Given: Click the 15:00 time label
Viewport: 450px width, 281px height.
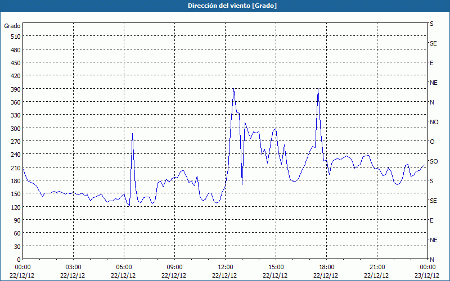Looking at the screenshot, I should [x=276, y=268].
